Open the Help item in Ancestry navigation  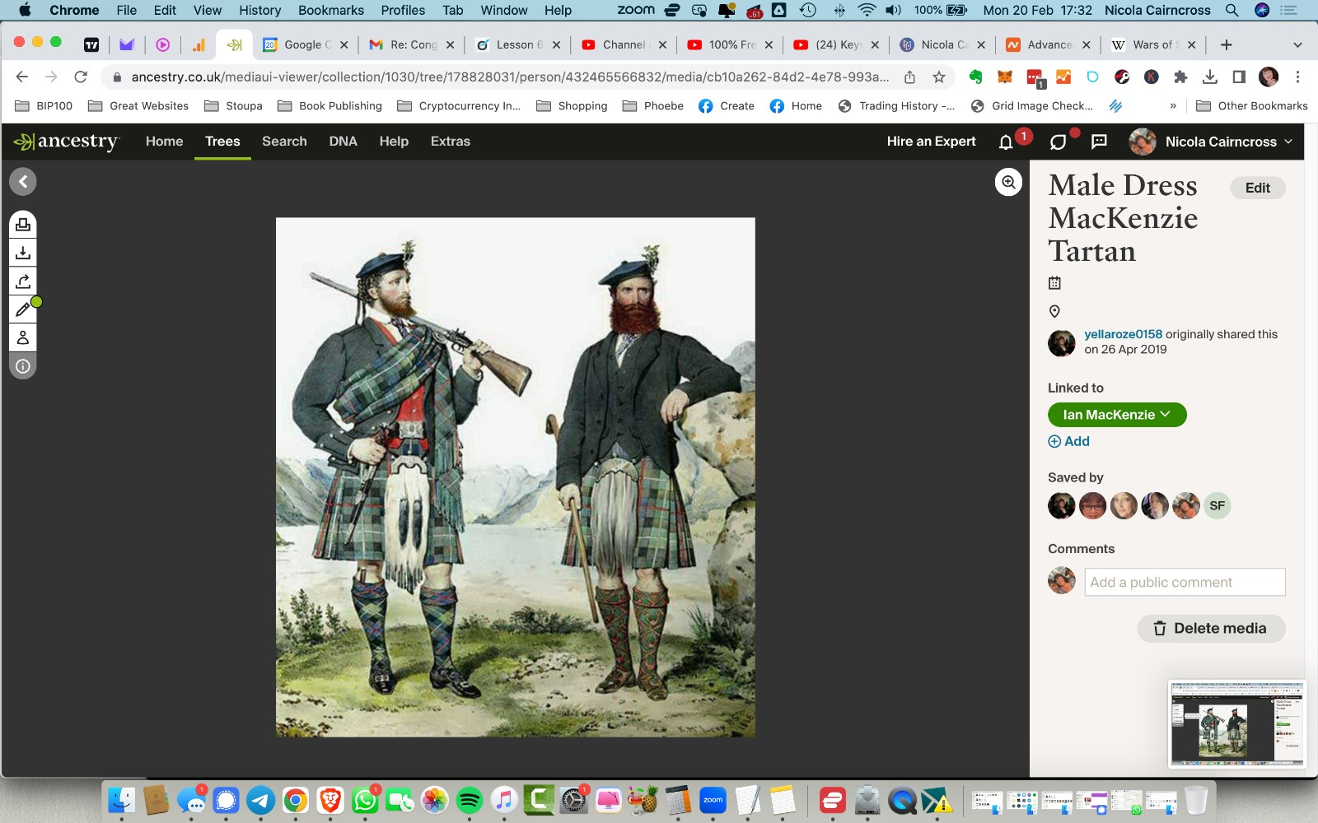tap(394, 142)
